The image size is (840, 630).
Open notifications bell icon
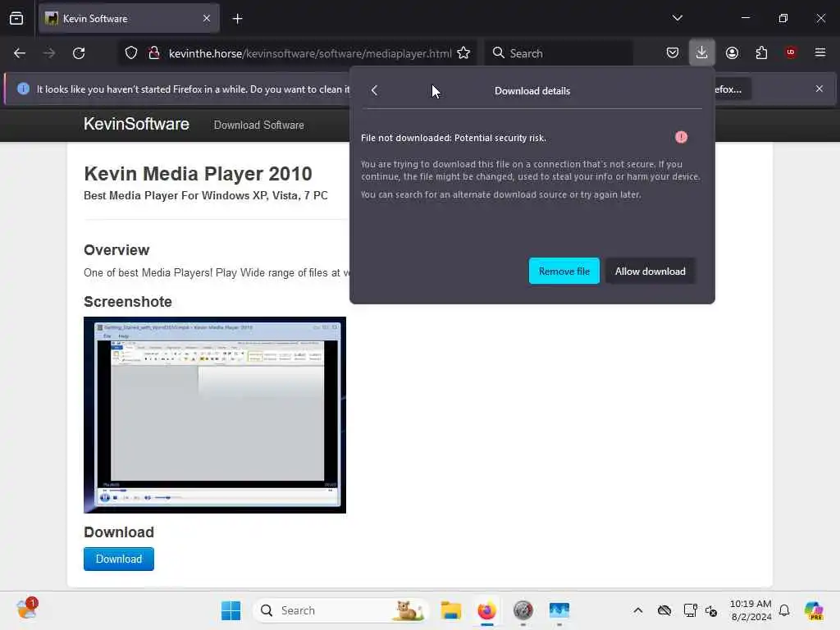(x=784, y=610)
